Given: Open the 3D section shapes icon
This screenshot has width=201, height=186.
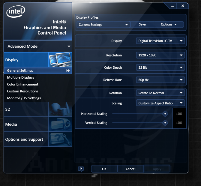Looking at the screenshot, I should pyautogui.click(x=60, y=109).
